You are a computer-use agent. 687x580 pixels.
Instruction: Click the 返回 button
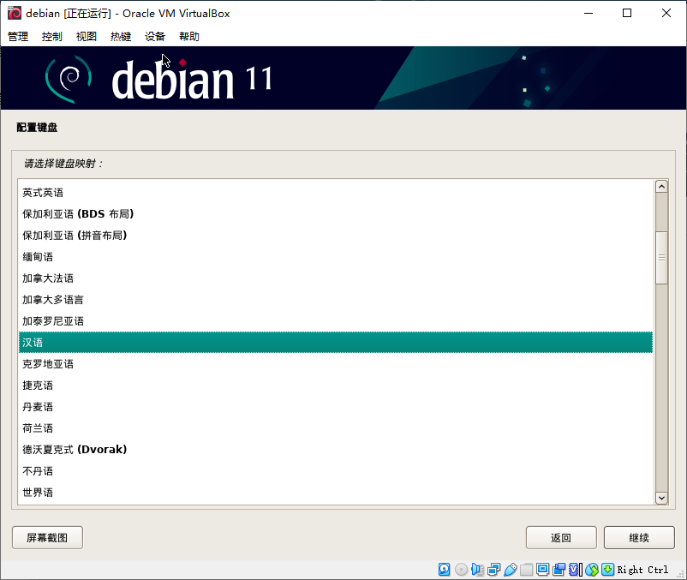(561, 537)
